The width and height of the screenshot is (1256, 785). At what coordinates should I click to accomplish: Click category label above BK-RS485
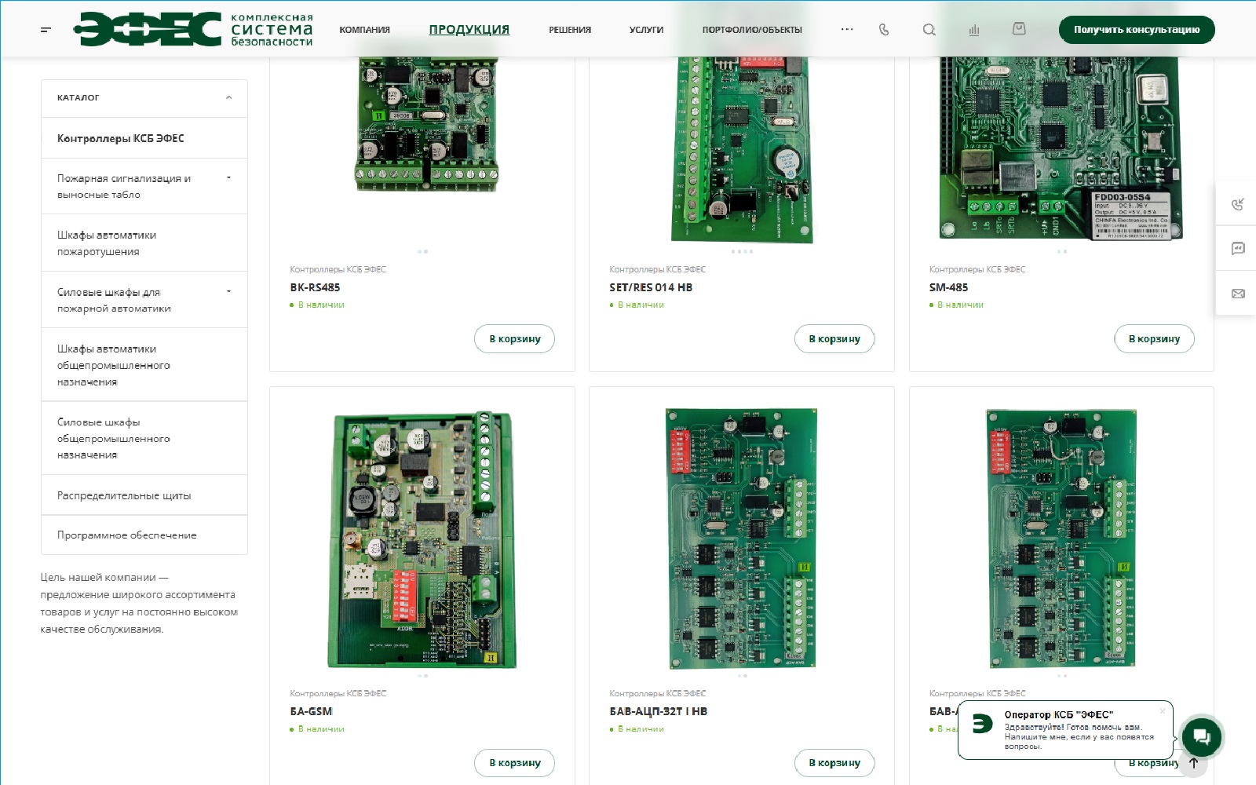pyautogui.click(x=338, y=269)
